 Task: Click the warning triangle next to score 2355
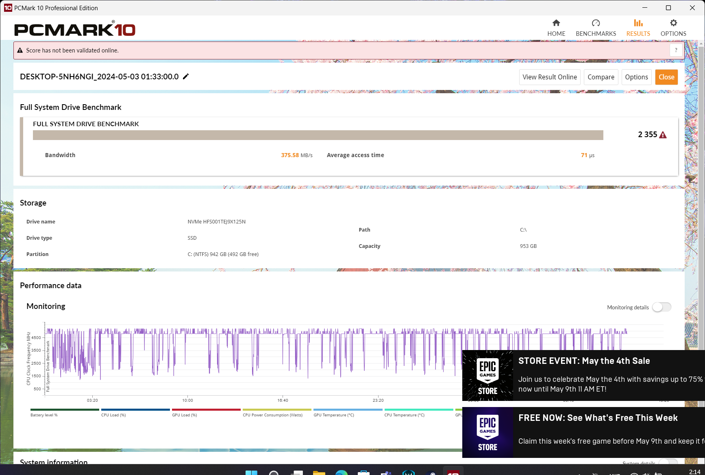663,134
